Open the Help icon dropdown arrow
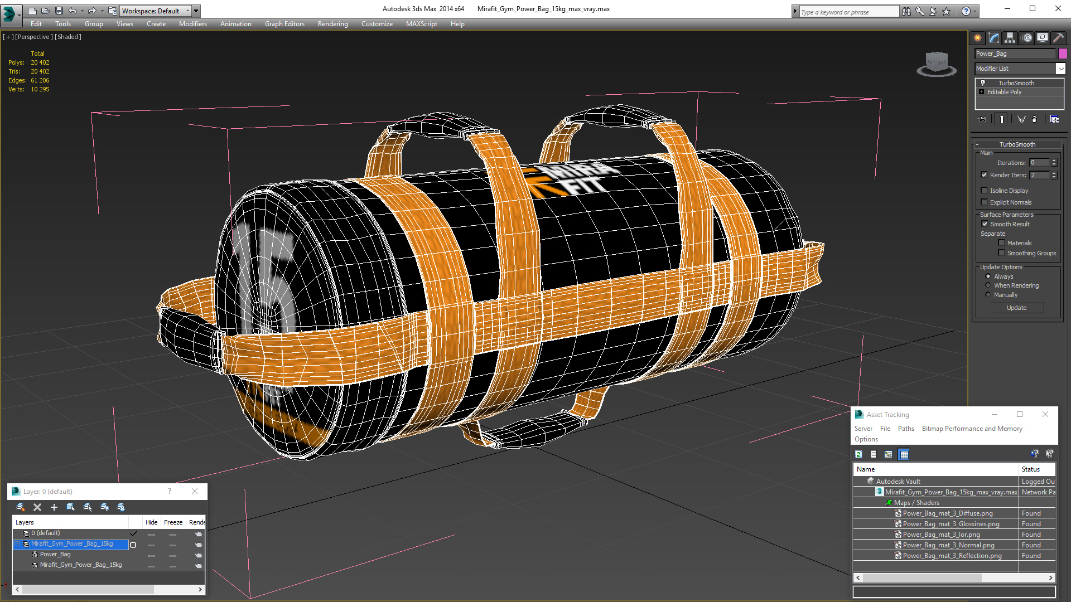 pyautogui.click(x=975, y=11)
